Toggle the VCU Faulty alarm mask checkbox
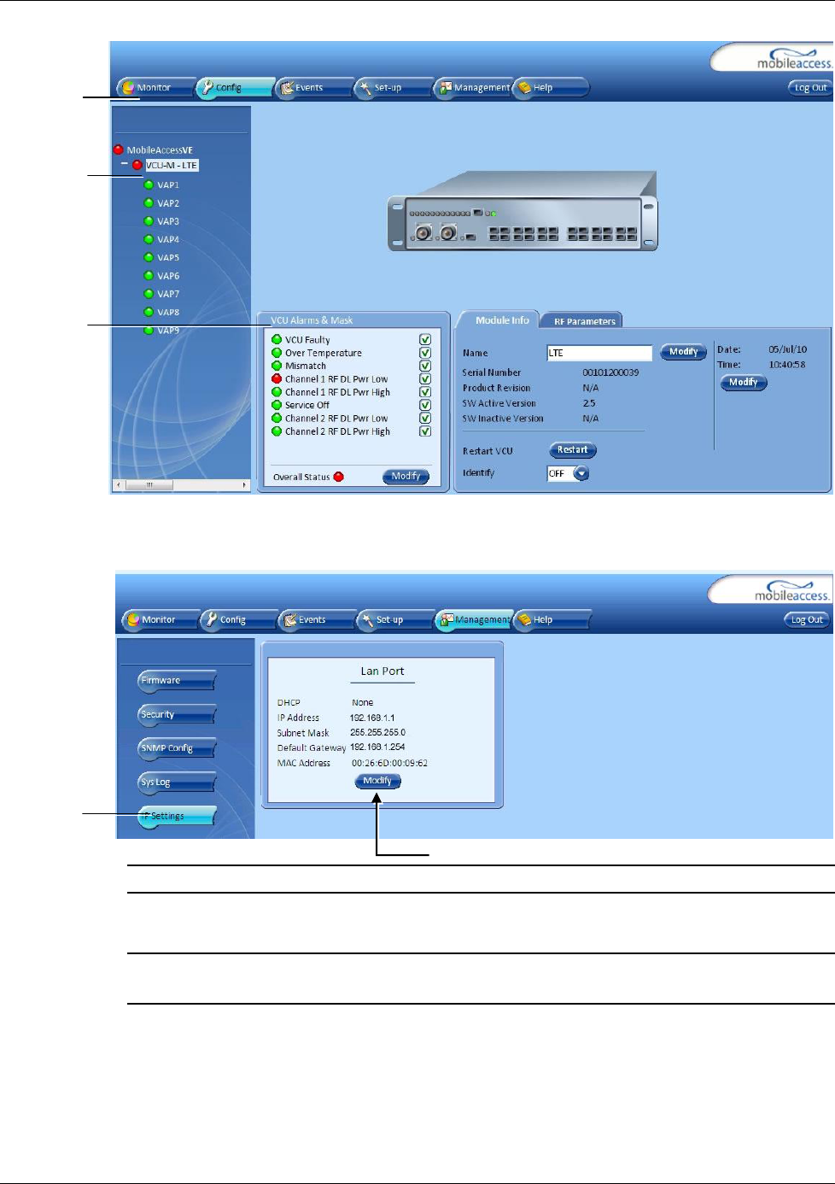The width and height of the screenshot is (835, 1184). click(x=425, y=339)
